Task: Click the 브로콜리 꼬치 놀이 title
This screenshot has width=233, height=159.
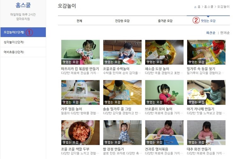Action: coord(158,109)
